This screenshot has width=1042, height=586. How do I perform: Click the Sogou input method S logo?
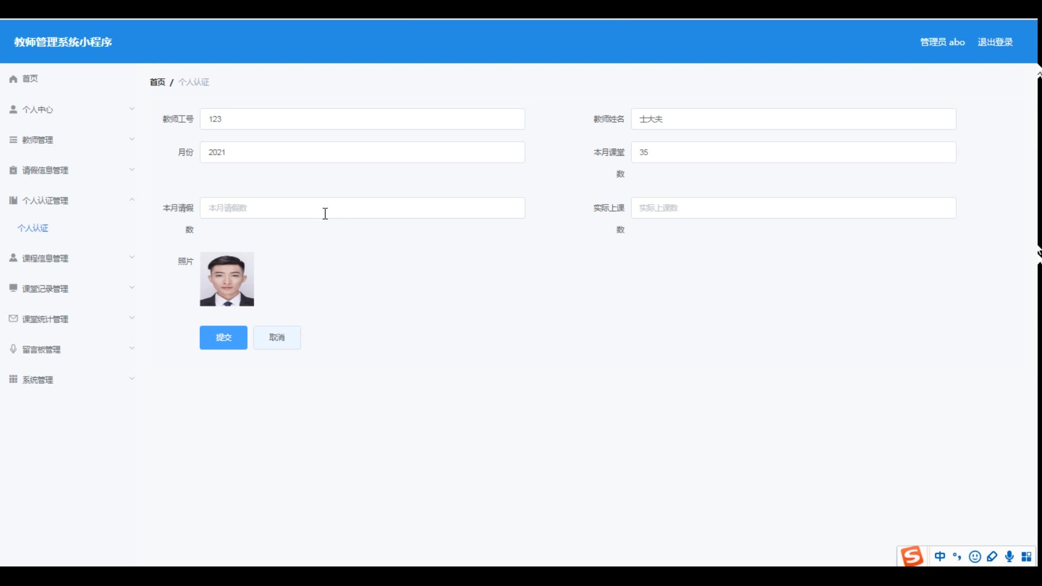click(912, 557)
